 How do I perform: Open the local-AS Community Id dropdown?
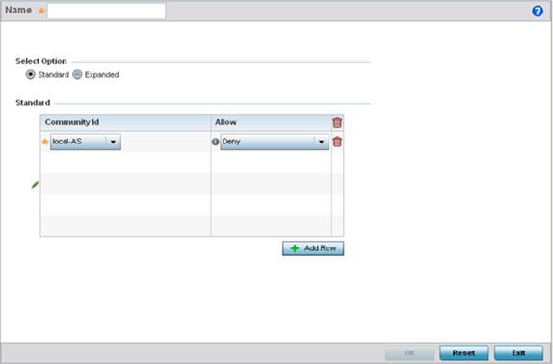click(x=86, y=142)
